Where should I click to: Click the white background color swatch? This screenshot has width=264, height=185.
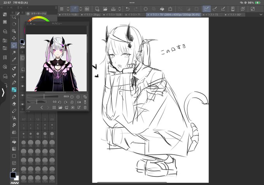[17, 178]
